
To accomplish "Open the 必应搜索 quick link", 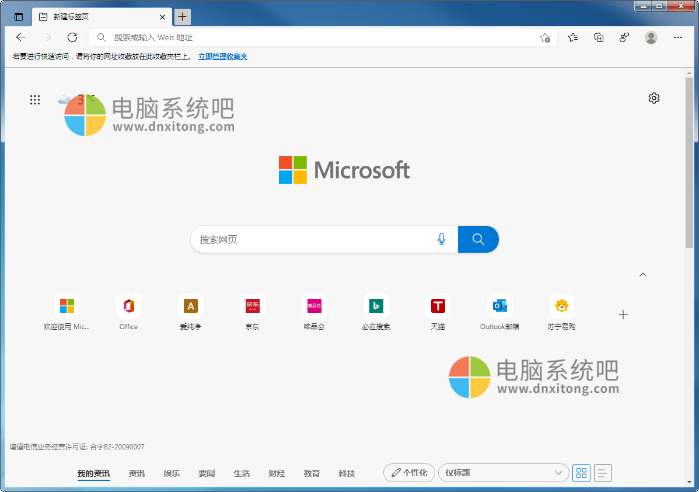I will tap(376, 312).
